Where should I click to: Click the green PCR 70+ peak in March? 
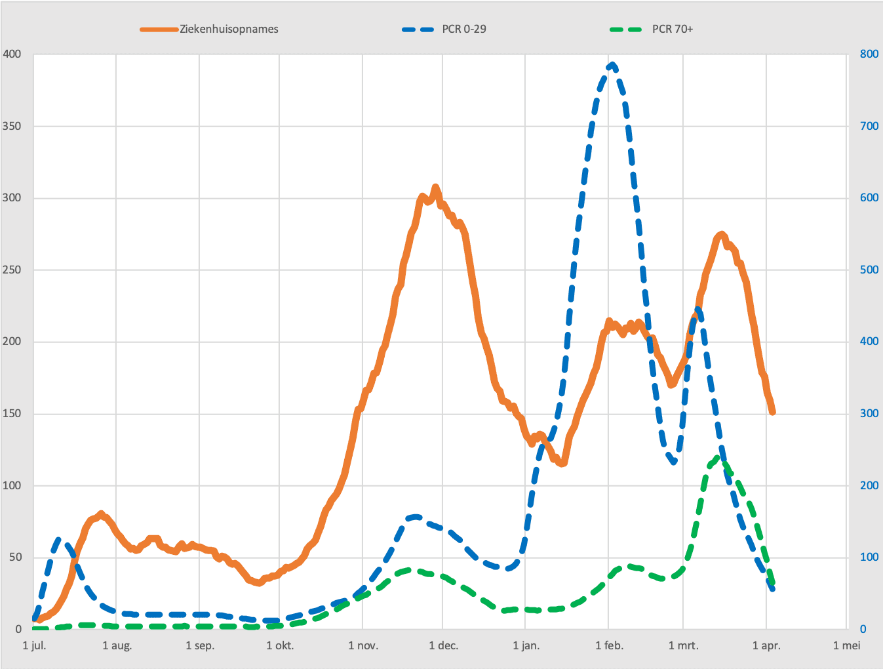[718, 458]
